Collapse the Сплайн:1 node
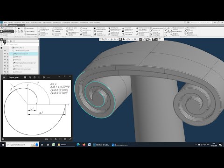 point(12,60)
